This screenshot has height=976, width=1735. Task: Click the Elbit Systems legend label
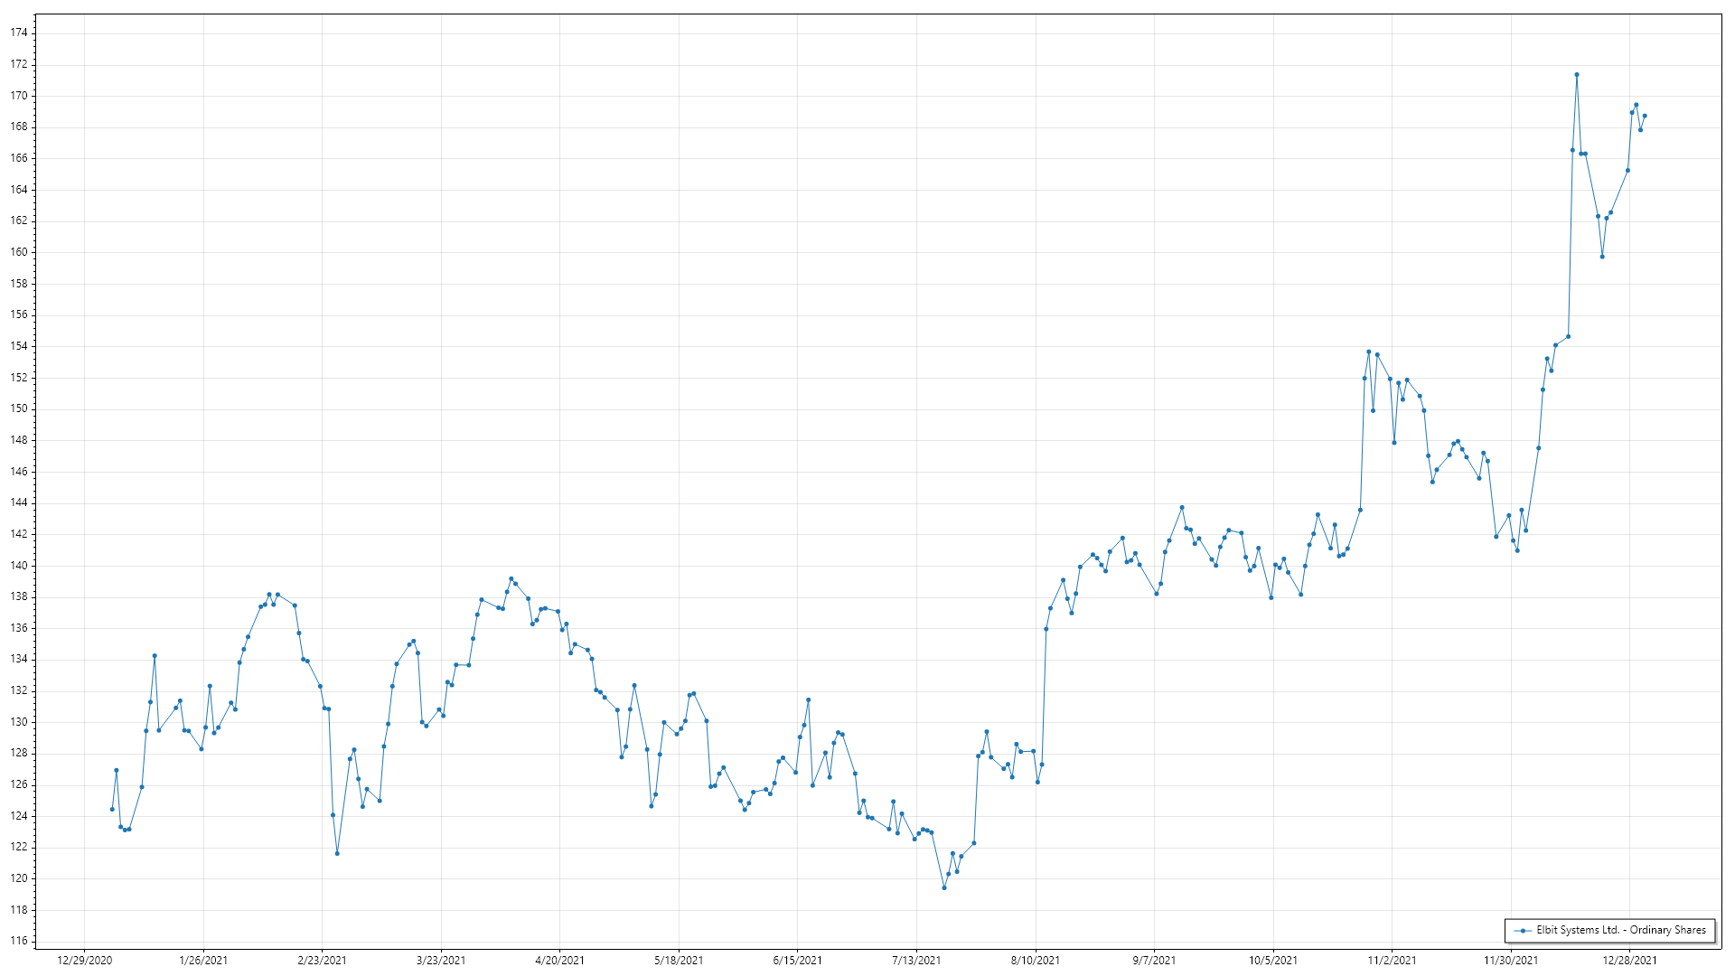1620,930
